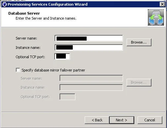Click the "Database Server" heading text
Image resolution: width=167 pixels, height=128 pixels.
click(24, 13)
